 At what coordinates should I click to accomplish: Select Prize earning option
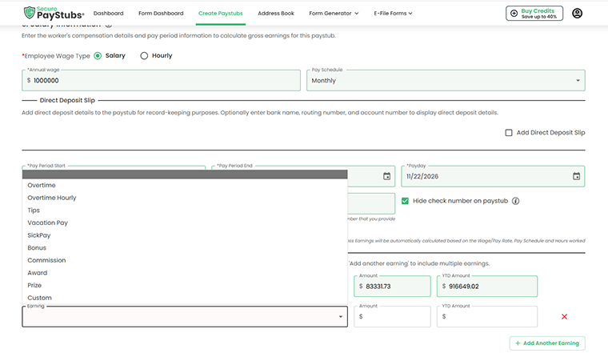[x=185, y=285]
